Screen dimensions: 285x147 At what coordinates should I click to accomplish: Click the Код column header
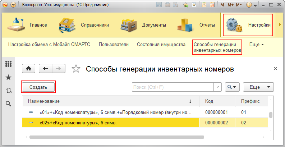(217, 101)
